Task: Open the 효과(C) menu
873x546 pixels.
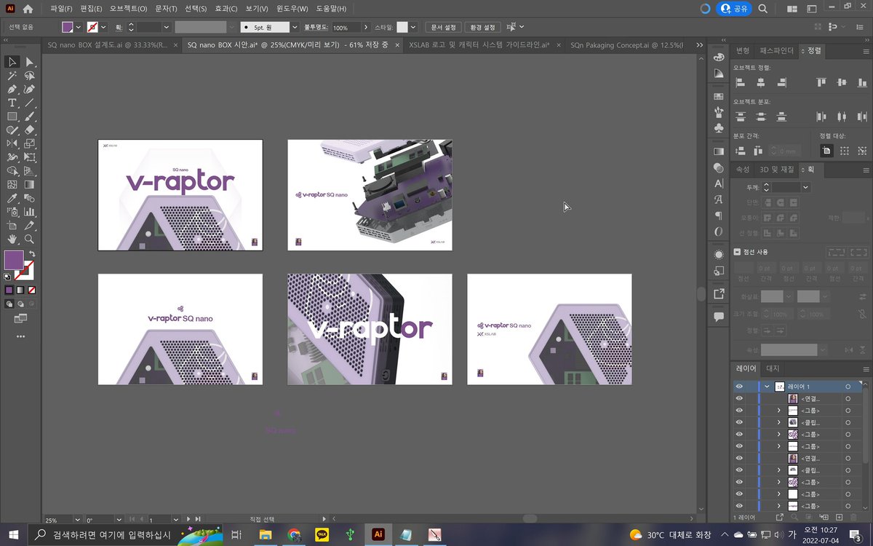Action: tap(226, 9)
